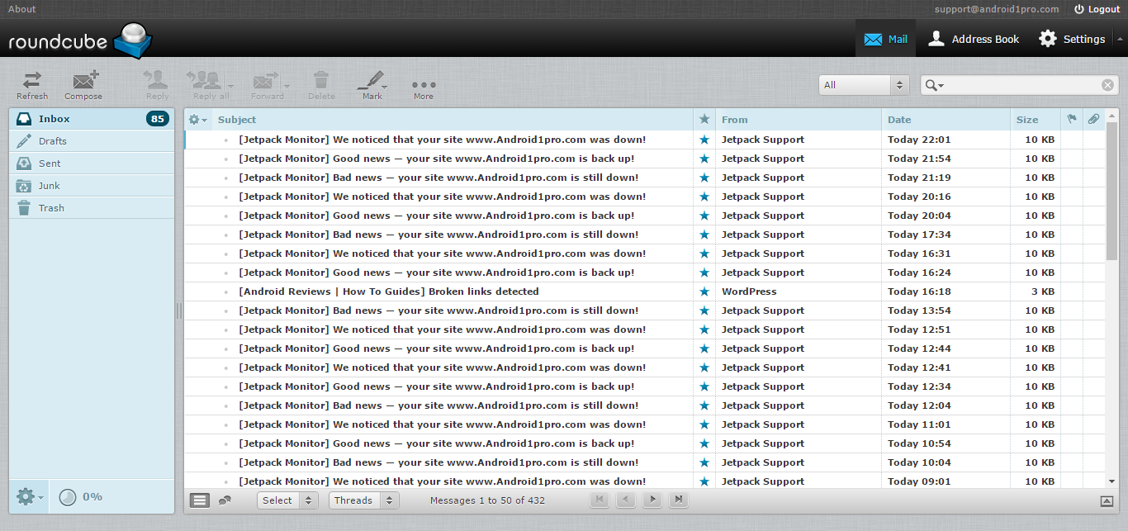The image size is (1128, 531).
Task: Go to first page of messages
Action: [x=600, y=500]
